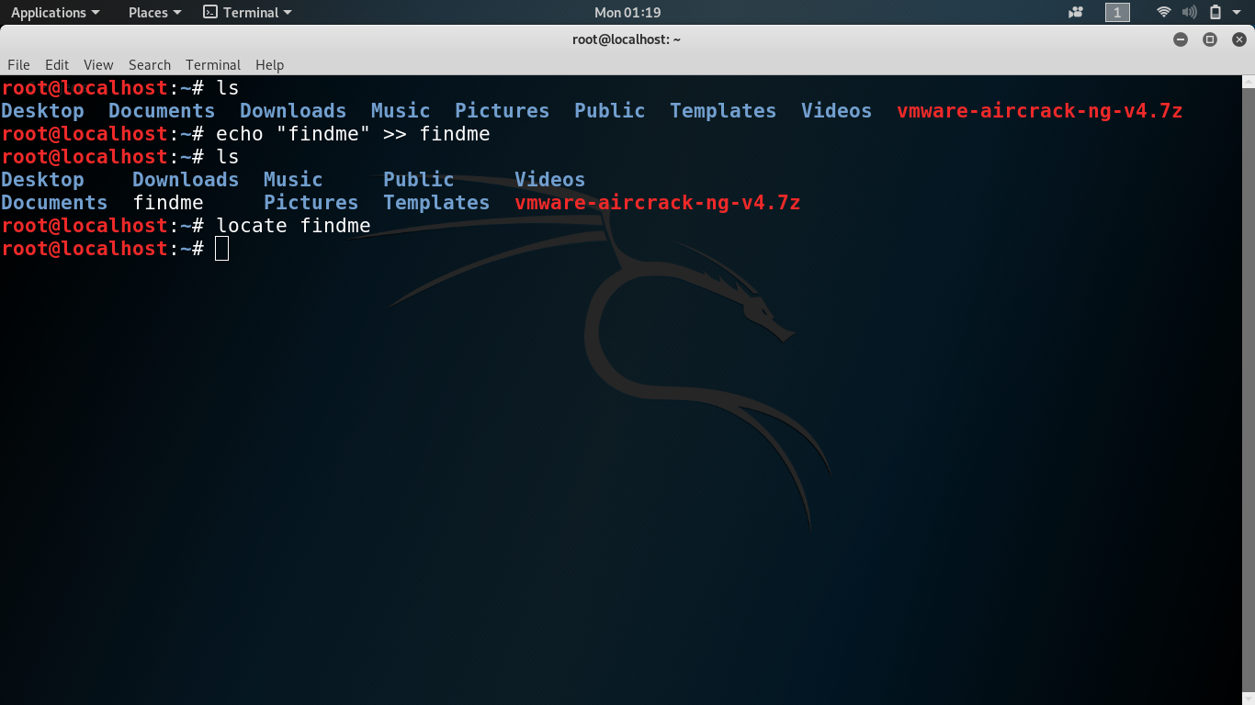Click 'Public' in second ls output
Image resolution: width=1255 pixels, height=705 pixels.
click(419, 180)
